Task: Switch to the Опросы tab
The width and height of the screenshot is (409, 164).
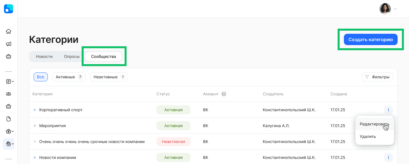Action: pos(72,56)
